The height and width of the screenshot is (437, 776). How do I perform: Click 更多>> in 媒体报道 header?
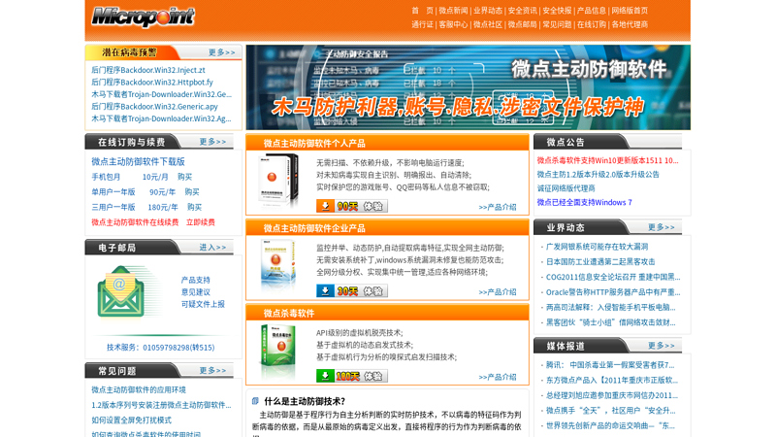click(662, 346)
